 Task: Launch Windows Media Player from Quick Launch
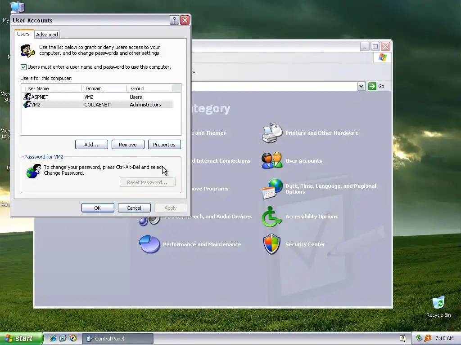point(73,338)
